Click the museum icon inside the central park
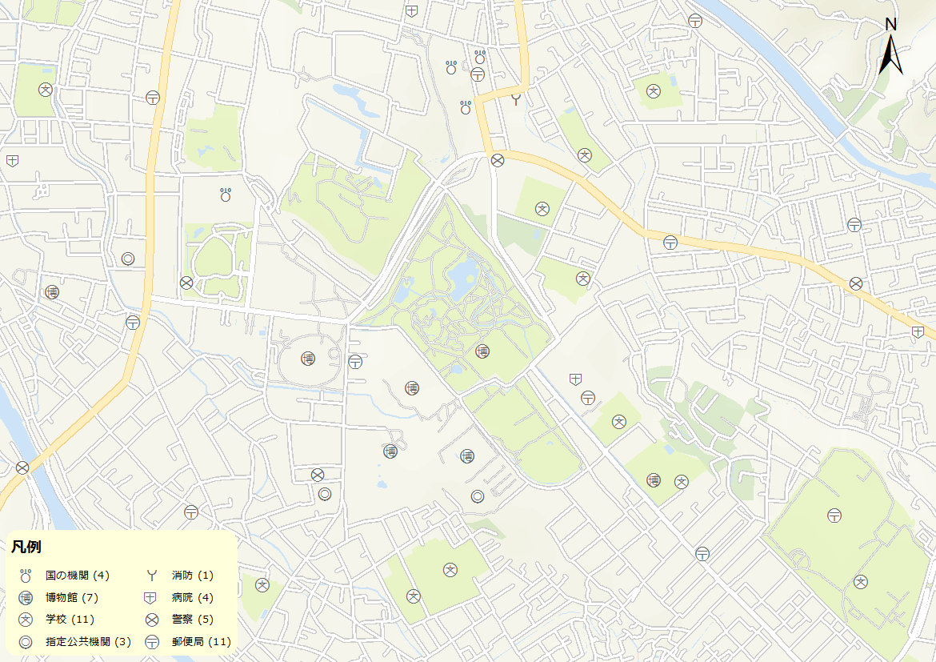 coord(482,351)
